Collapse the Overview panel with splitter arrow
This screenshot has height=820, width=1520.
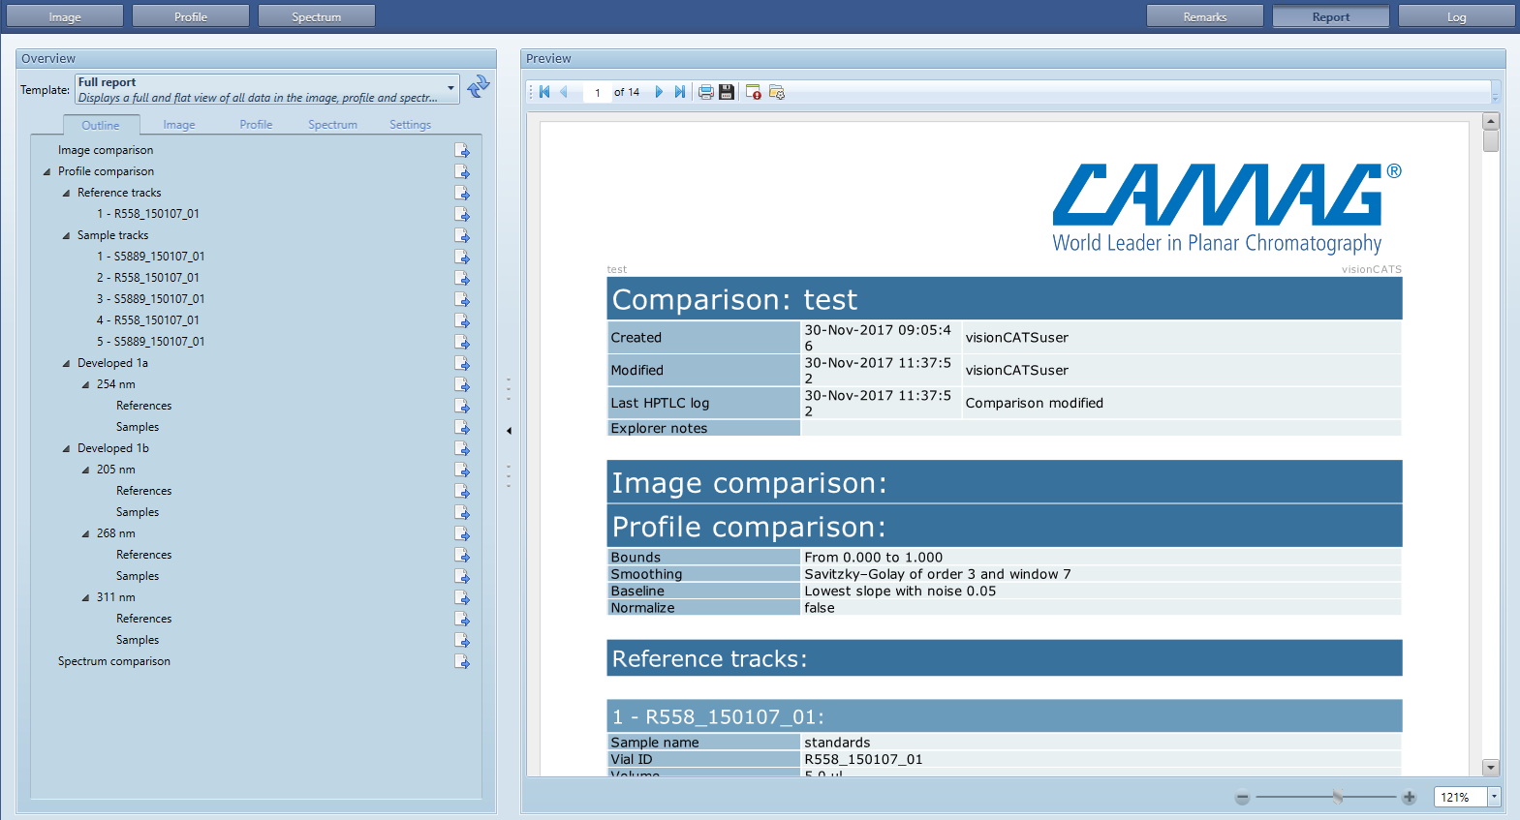pos(509,431)
